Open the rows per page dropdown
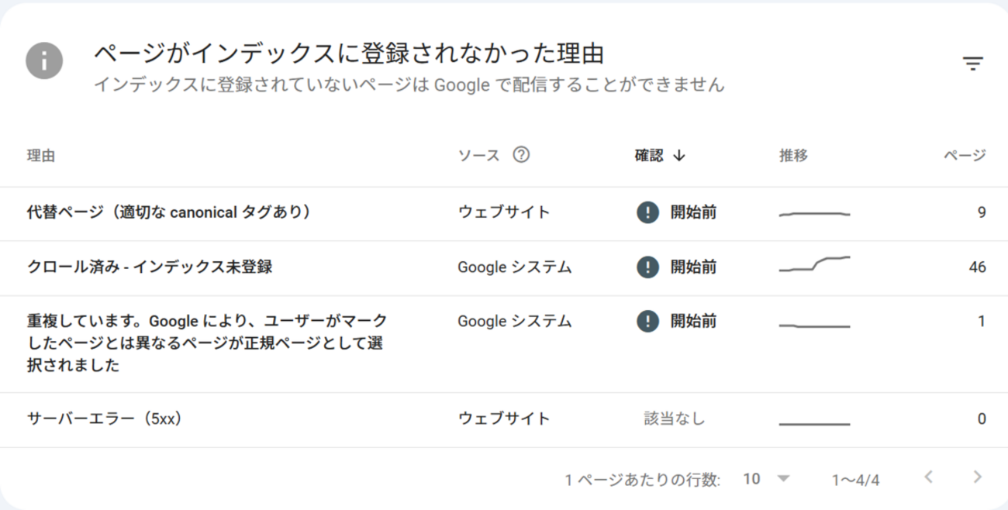 765,479
